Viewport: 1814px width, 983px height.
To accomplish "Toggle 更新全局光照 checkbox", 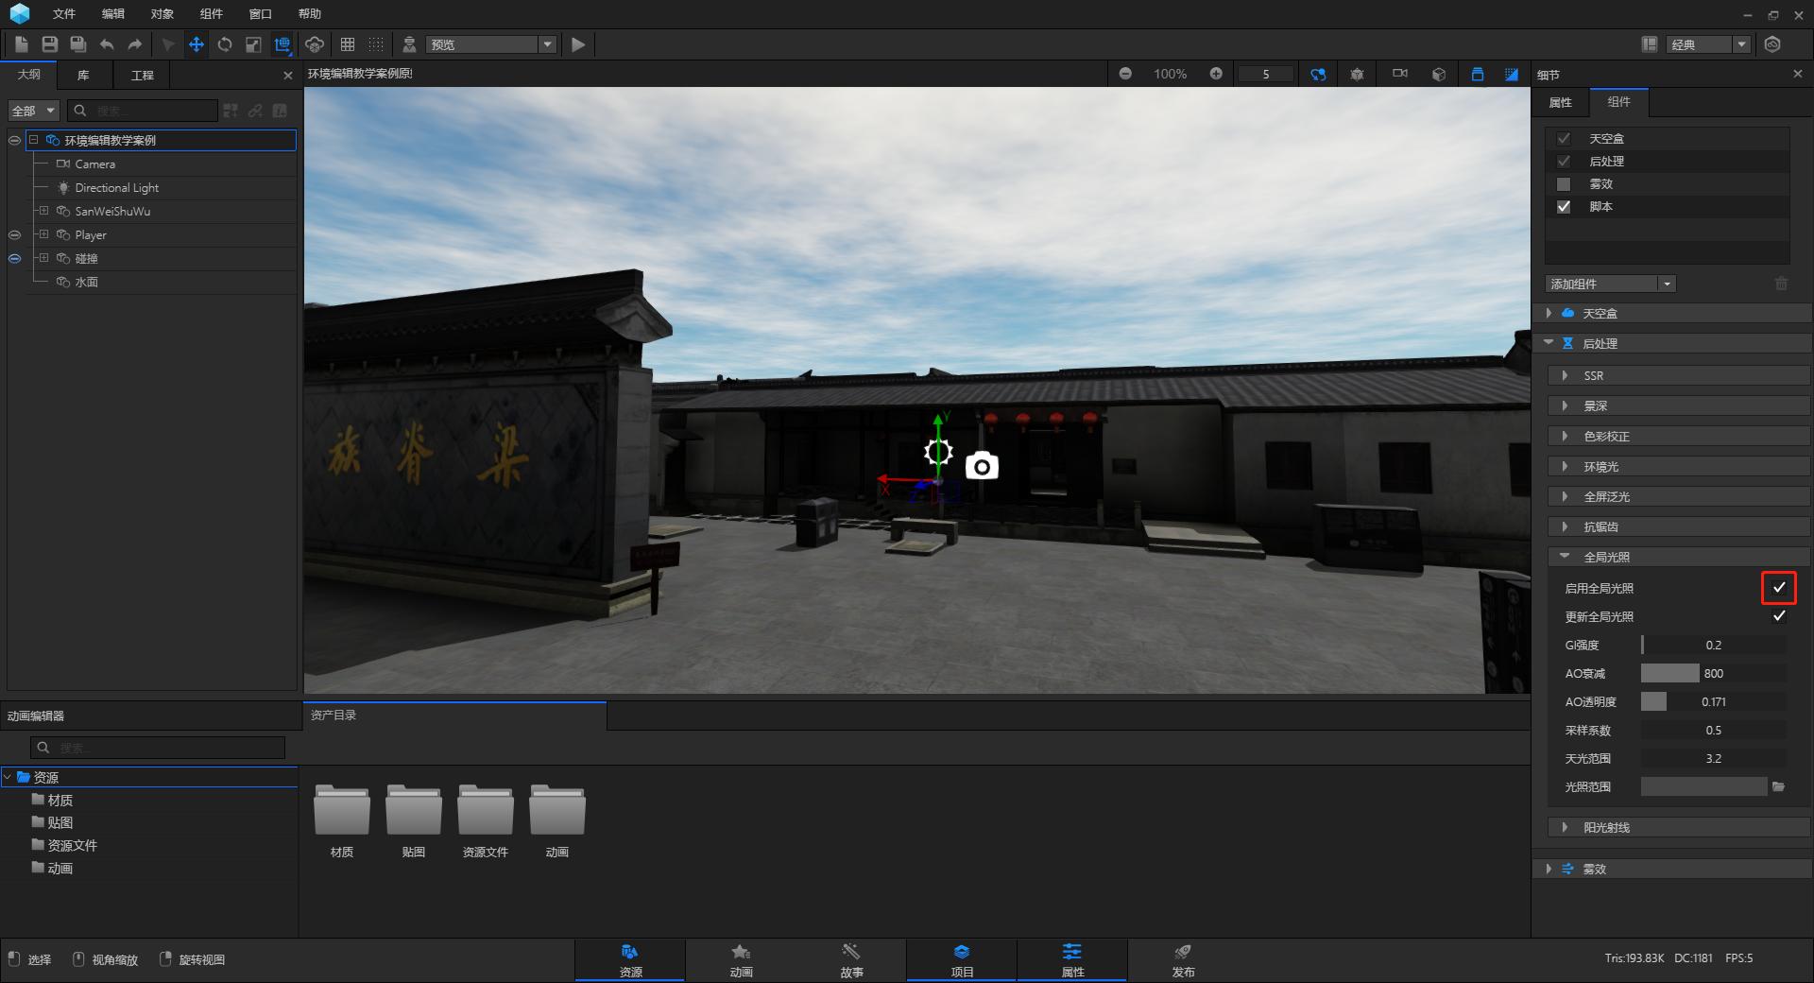I will point(1779,616).
